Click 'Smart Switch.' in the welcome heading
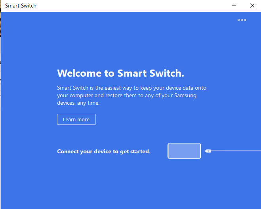Image resolution: width=261 pixels, height=209 pixels. click(x=151, y=73)
